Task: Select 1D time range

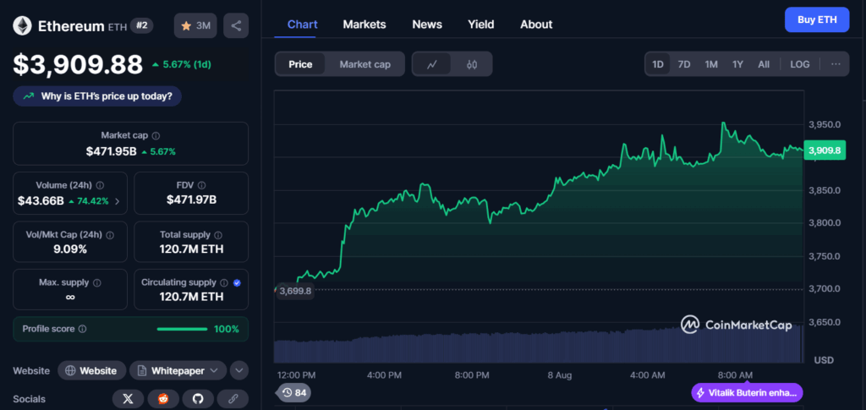Action: tap(658, 64)
